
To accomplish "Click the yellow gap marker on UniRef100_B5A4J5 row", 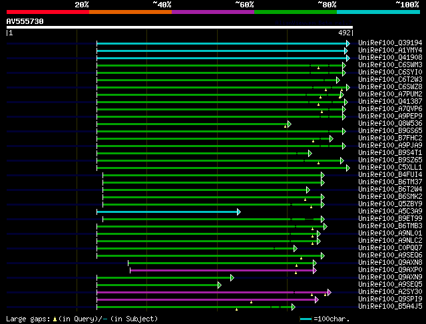I will point(237,309).
